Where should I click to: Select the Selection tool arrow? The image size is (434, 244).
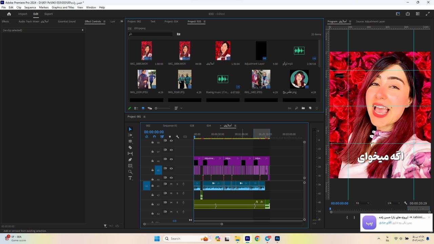click(130, 129)
